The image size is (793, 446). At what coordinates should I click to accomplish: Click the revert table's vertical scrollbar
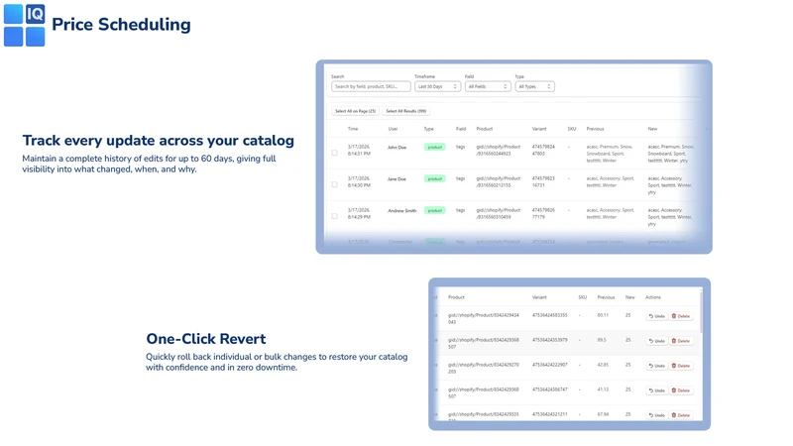(701, 311)
